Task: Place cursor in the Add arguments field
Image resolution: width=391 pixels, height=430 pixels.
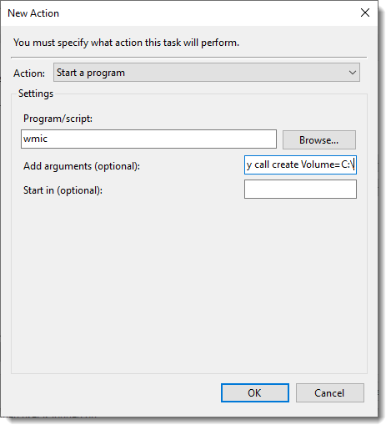Action: click(300, 164)
